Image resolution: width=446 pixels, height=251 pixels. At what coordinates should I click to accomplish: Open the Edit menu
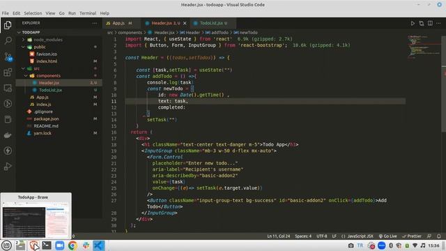[x=16, y=13]
